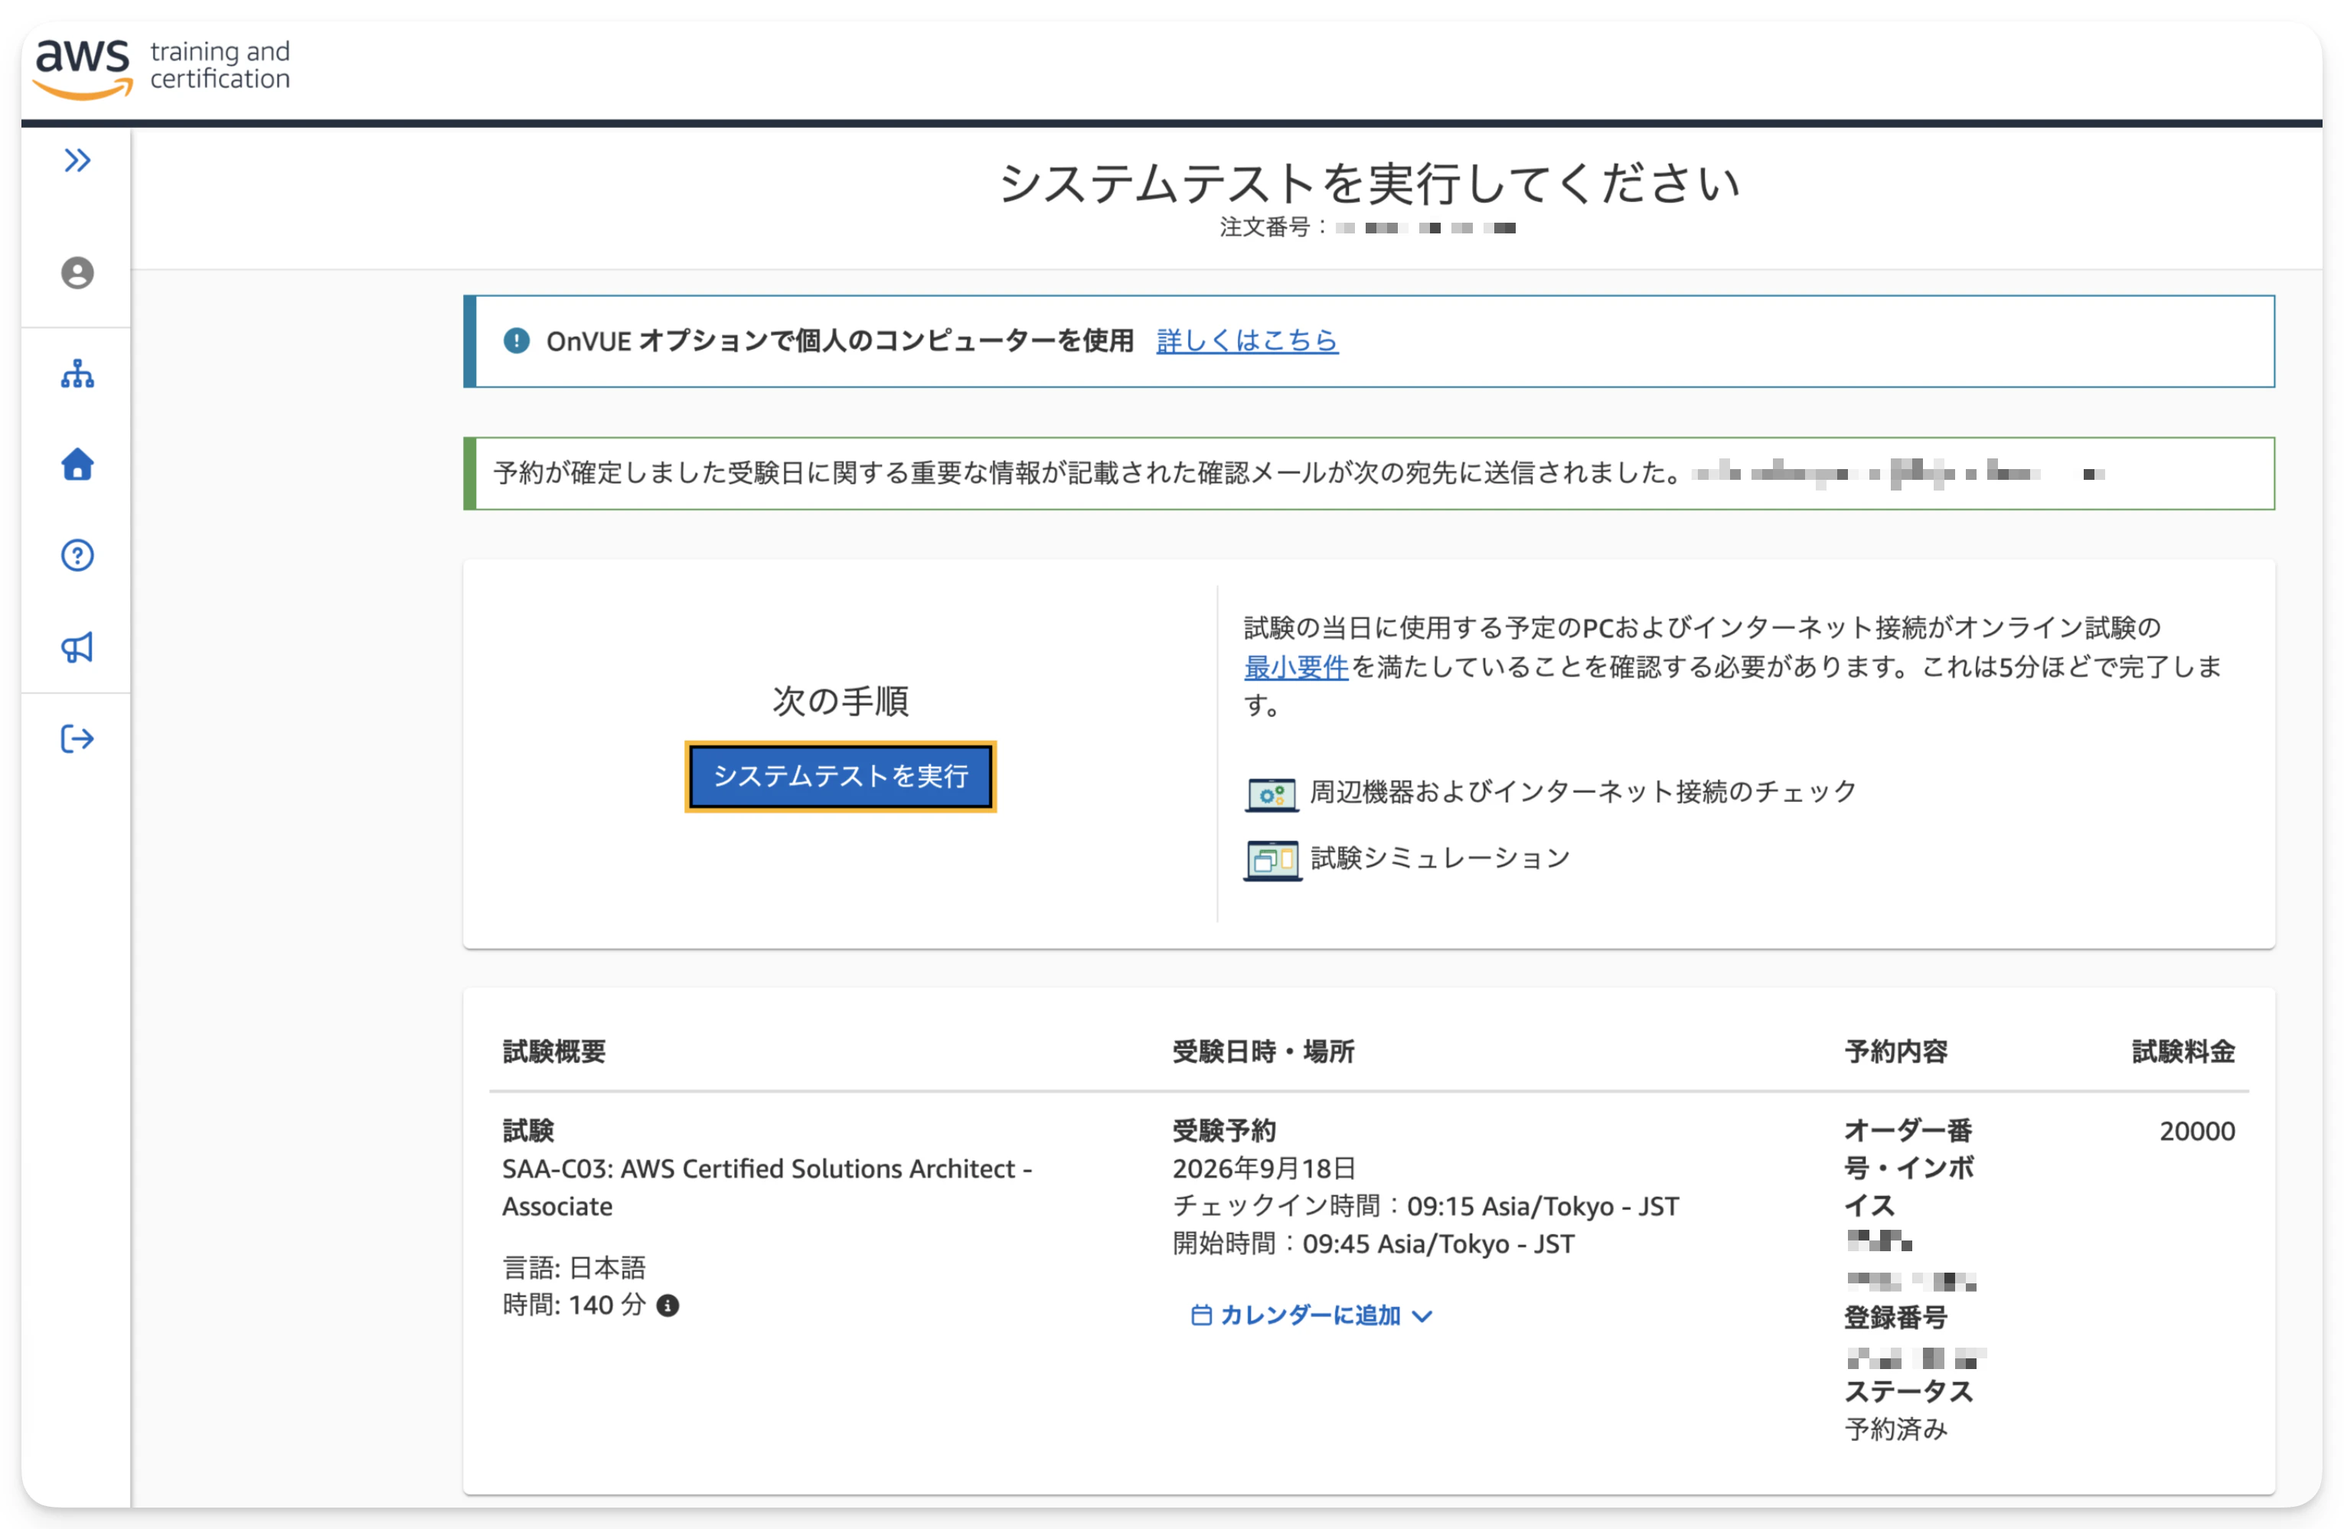Image resolution: width=2344 pixels, height=1529 pixels.
Task: Open the 最小要件 link
Action: (x=1295, y=667)
